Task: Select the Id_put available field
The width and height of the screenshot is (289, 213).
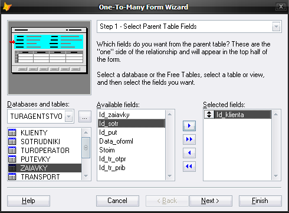Action: [x=132, y=132]
